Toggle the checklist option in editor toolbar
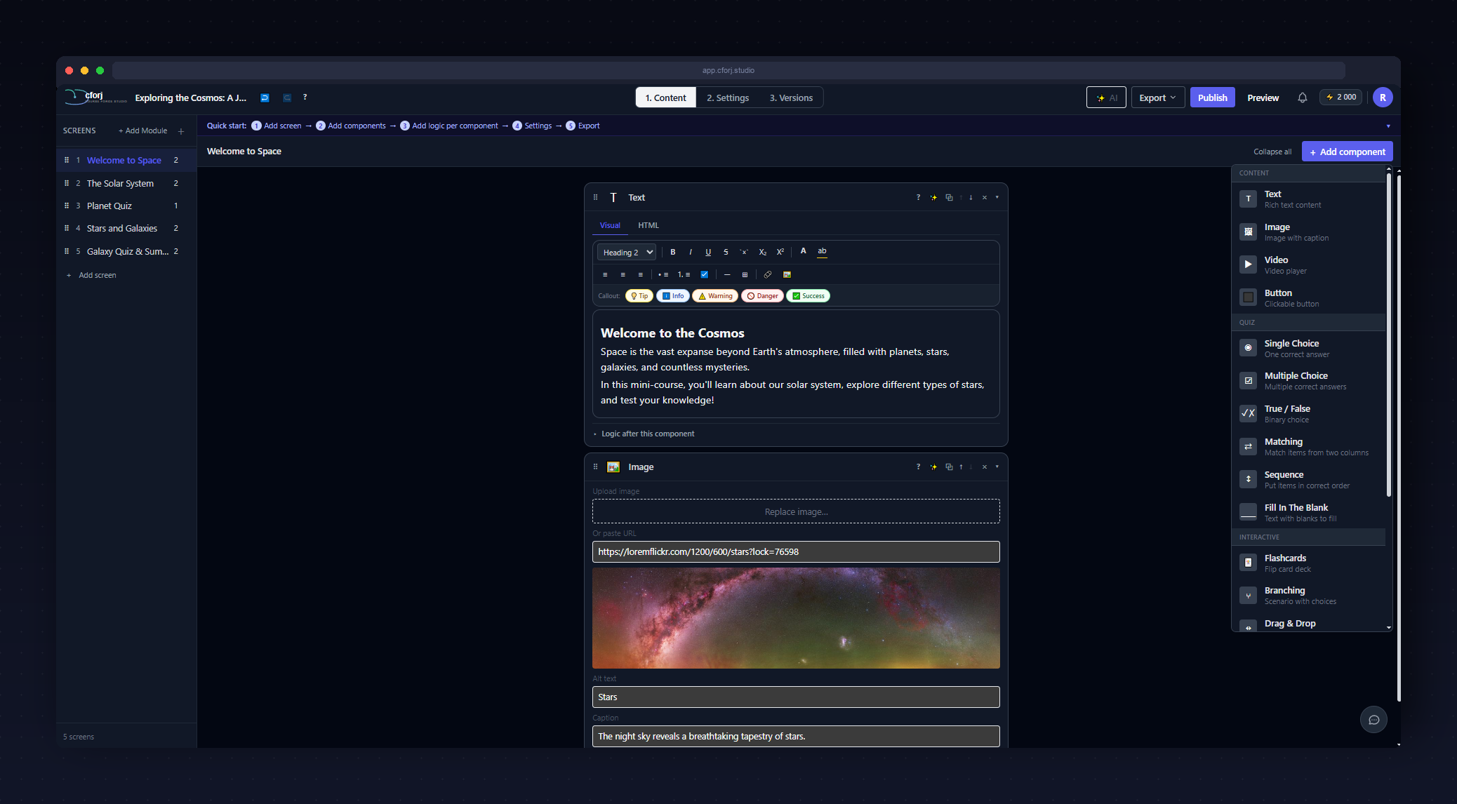Viewport: 1457px width, 804px height. click(x=704, y=274)
